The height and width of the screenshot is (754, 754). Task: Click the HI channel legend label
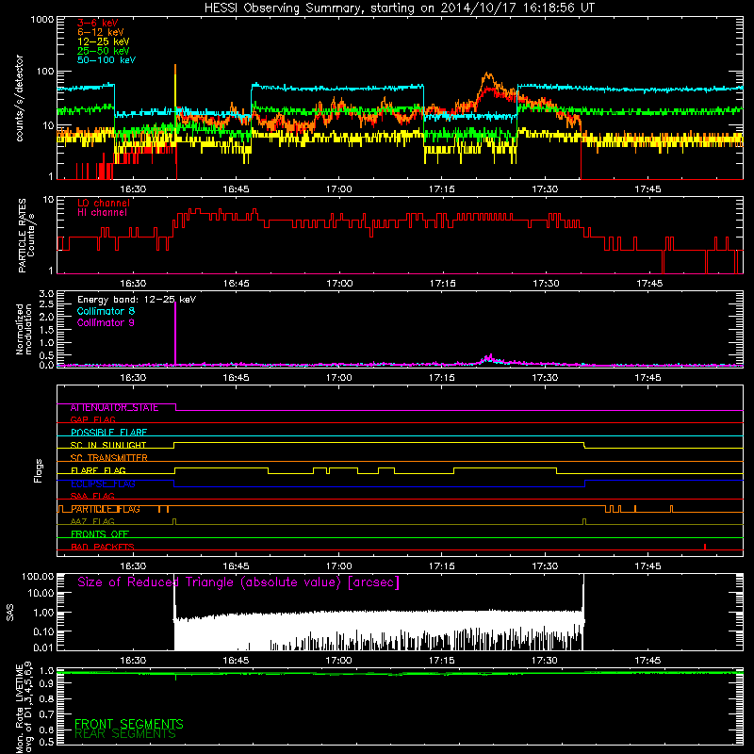click(x=102, y=213)
